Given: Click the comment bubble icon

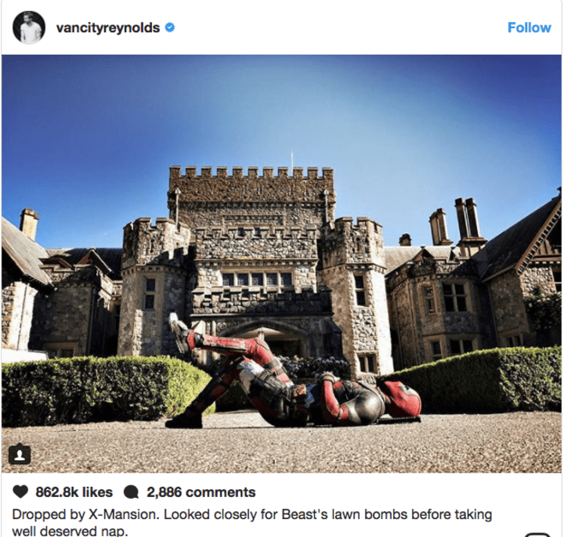Looking at the screenshot, I should [x=132, y=492].
